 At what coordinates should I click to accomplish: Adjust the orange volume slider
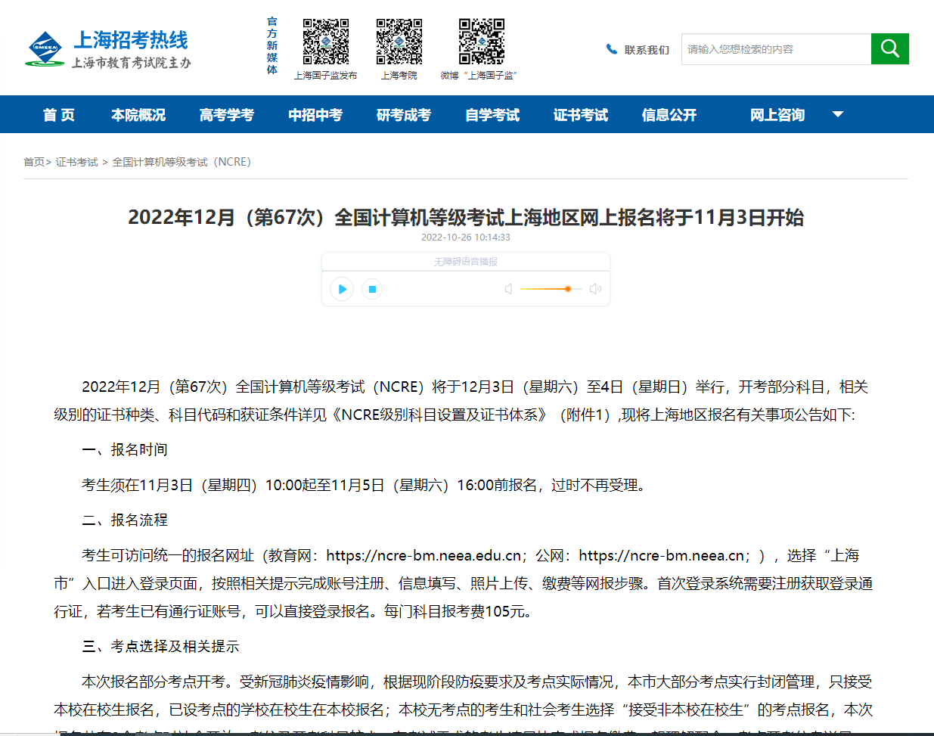567,289
